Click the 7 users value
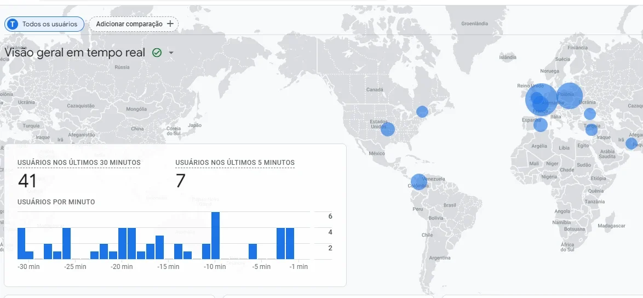This screenshot has width=643, height=298. [180, 181]
